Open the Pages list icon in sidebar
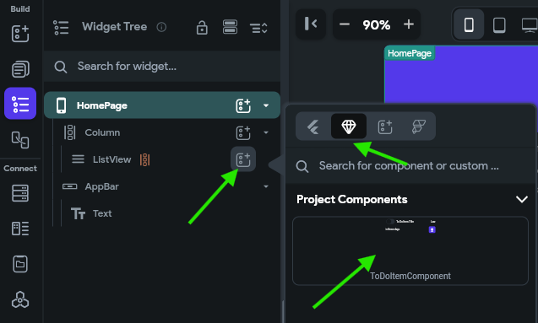The width and height of the screenshot is (538, 323). [20, 69]
